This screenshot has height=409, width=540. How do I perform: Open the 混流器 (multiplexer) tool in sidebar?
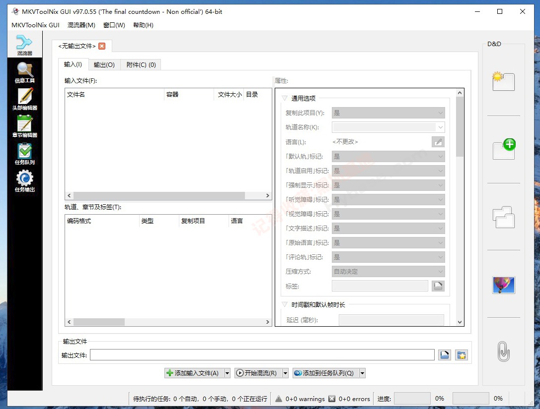point(24,44)
